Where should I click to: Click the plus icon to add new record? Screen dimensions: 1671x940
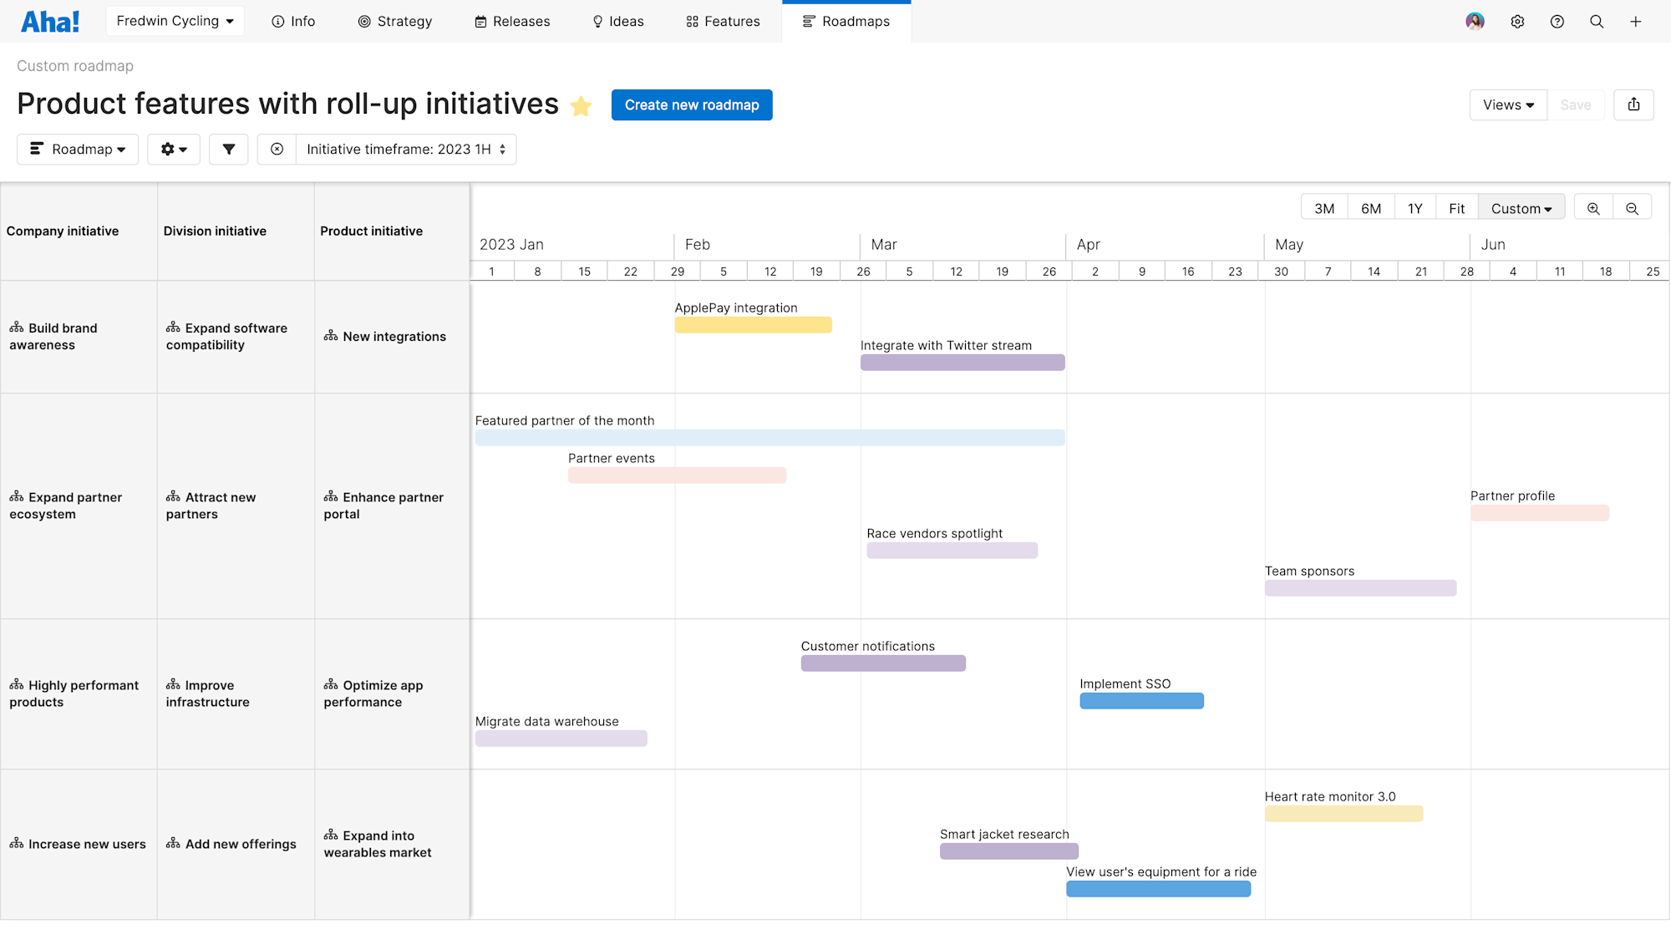click(1636, 21)
